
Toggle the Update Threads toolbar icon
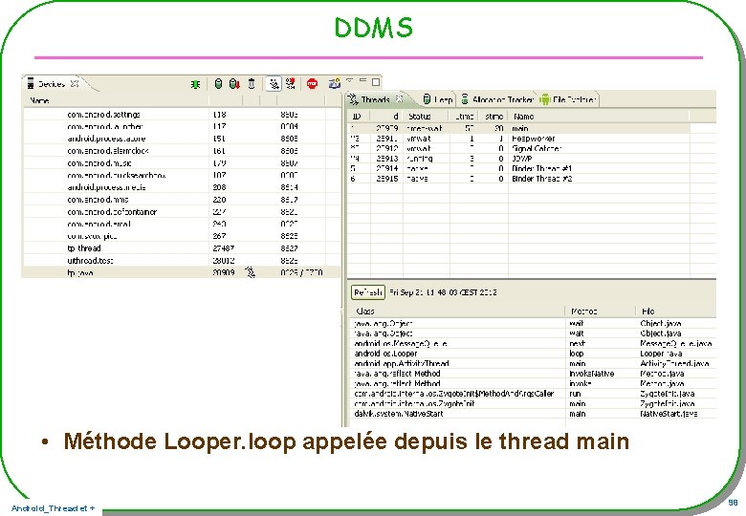[274, 84]
